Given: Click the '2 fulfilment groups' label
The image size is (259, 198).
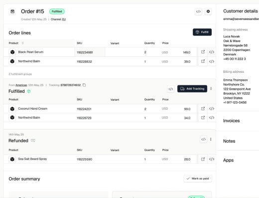Looking at the screenshot, I should pos(20,74).
